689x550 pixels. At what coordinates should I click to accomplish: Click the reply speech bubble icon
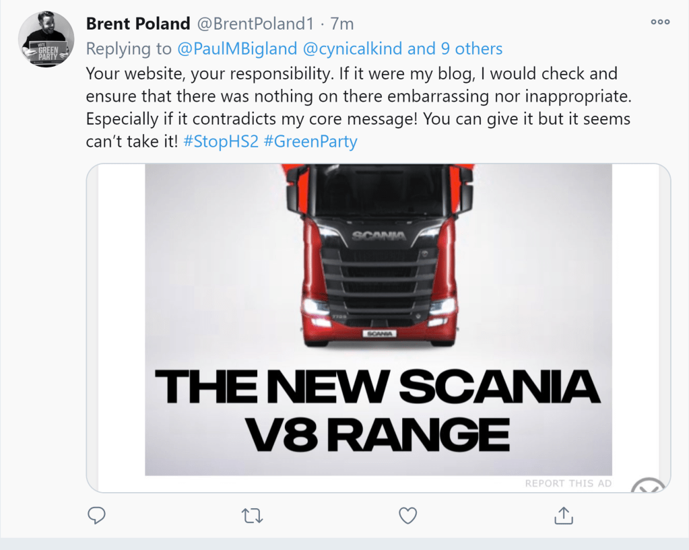coord(97,516)
